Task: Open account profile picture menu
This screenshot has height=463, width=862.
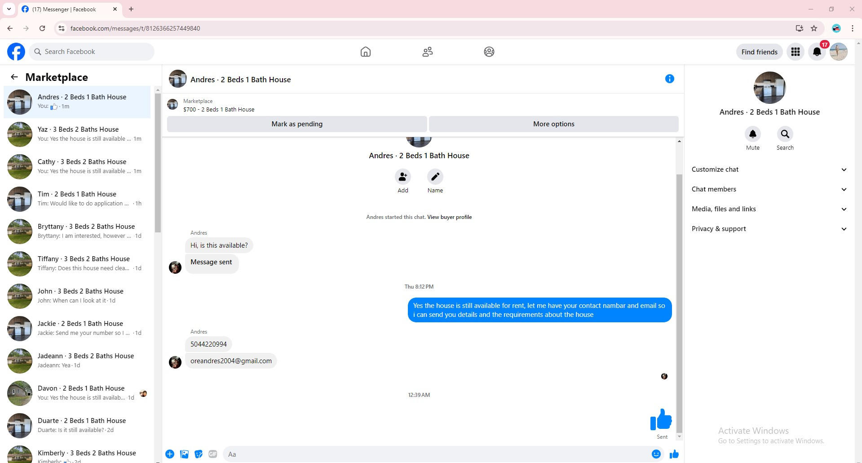Action: [839, 52]
